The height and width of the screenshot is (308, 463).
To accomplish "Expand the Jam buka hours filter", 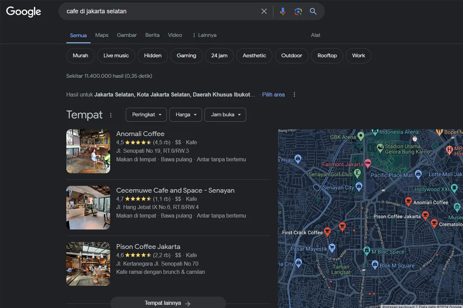I will pos(225,115).
